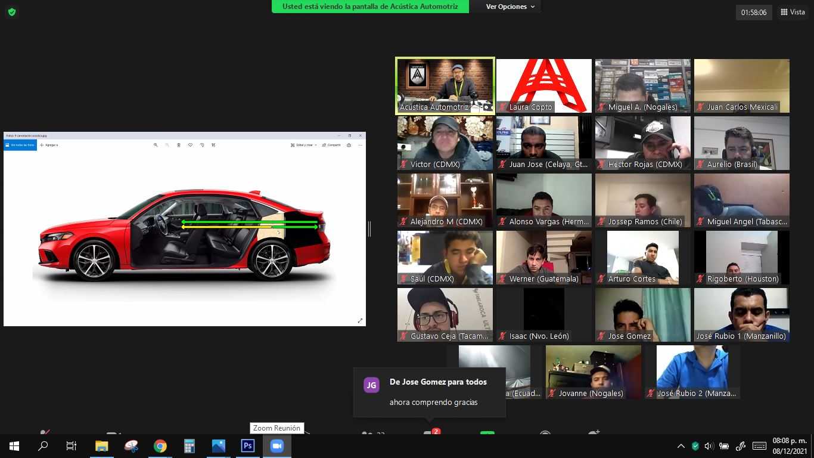Click JG avatar in chat notification
The height and width of the screenshot is (458, 814).
coord(371,385)
